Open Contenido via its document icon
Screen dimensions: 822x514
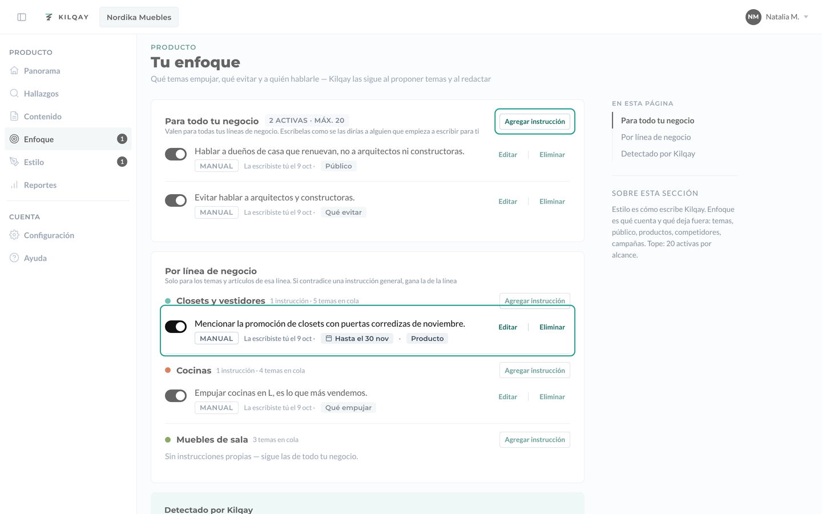(14, 116)
